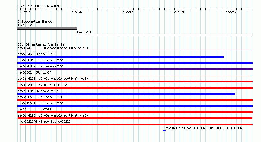261x142 pixels.
Task: Click the 37801k ruler tick label
Action: pyautogui.click(x=128, y=12)
